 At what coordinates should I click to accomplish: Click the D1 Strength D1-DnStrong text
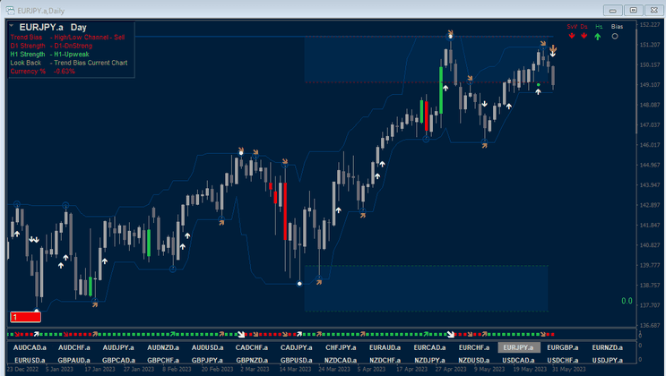point(51,46)
